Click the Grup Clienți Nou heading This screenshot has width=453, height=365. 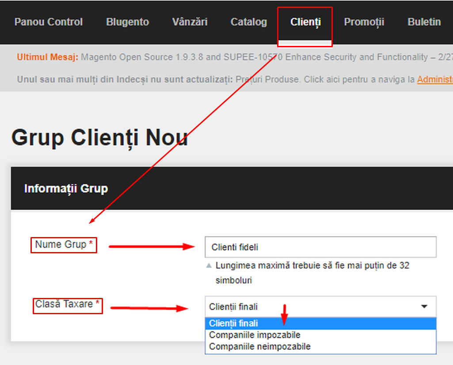(100, 138)
